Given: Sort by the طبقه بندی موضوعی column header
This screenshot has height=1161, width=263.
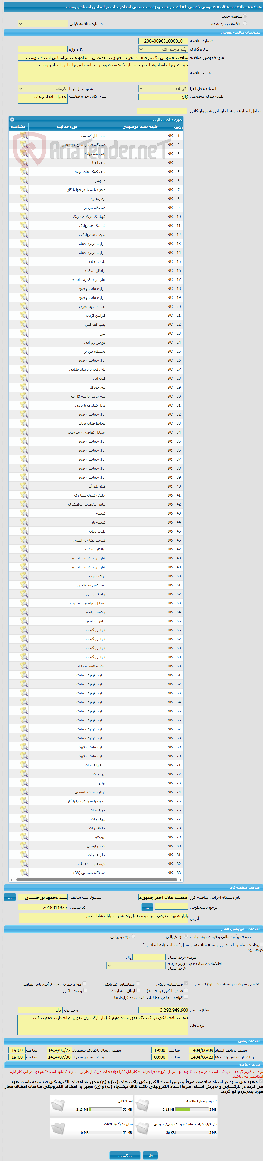Looking at the screenshot, I should coord(140,127).
